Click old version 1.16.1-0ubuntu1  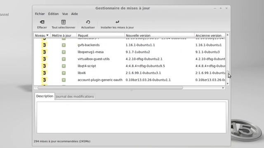(x=208, y=45)
